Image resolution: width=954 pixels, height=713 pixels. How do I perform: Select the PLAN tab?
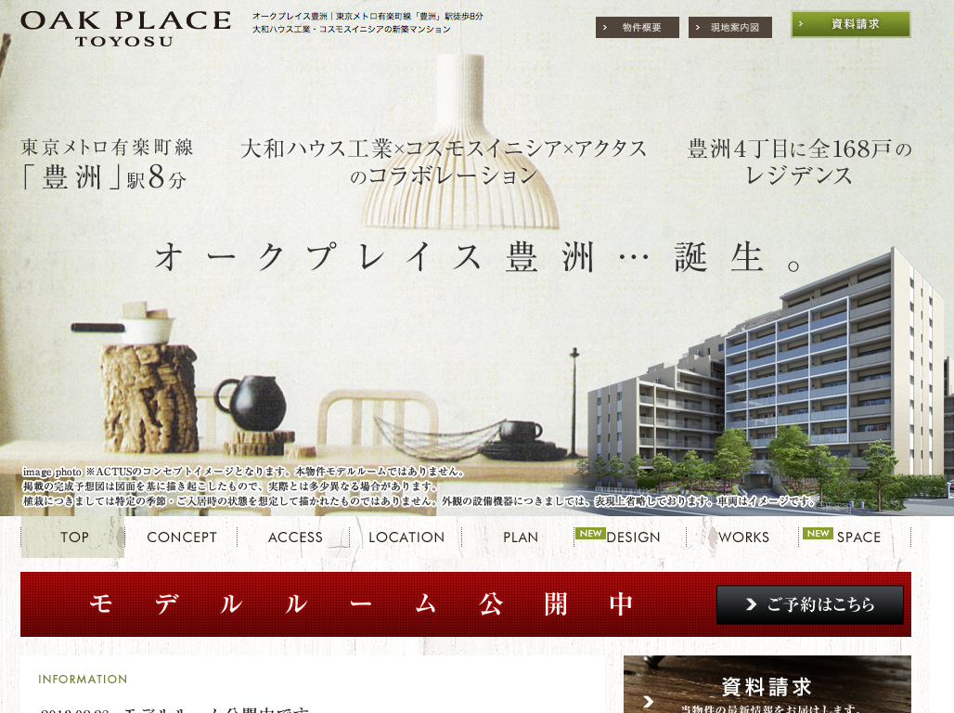tap(521, 538)
